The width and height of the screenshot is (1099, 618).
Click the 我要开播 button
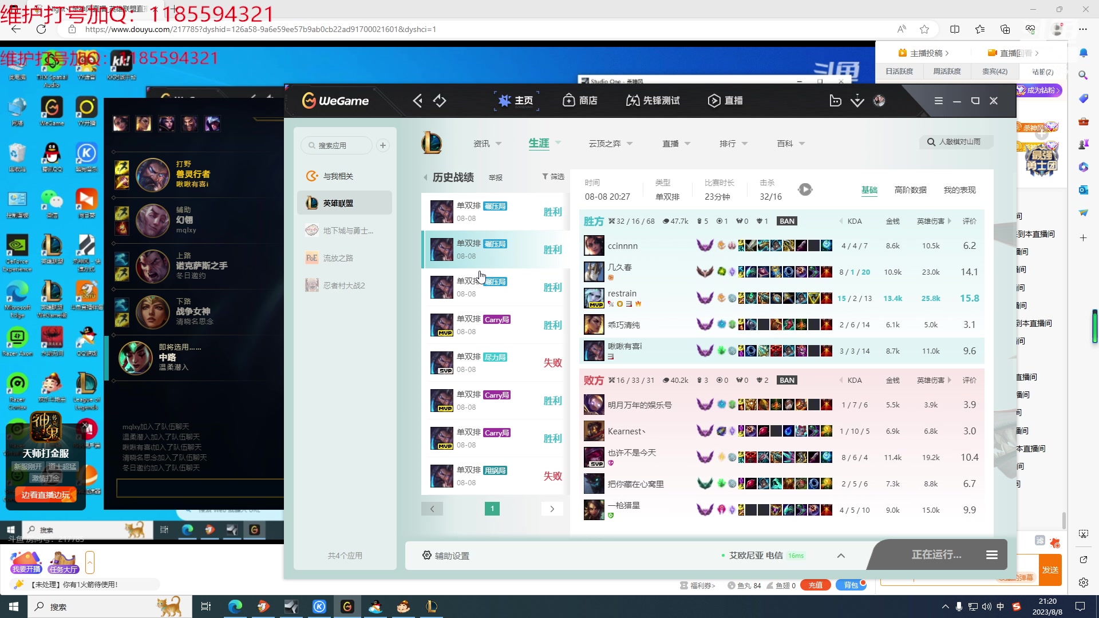tap(25, 569)
